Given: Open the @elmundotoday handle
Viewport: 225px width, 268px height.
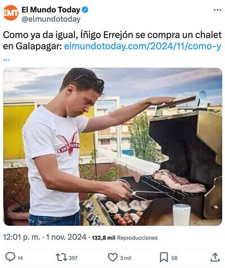Looking at the screenshot, I should 51,19.
